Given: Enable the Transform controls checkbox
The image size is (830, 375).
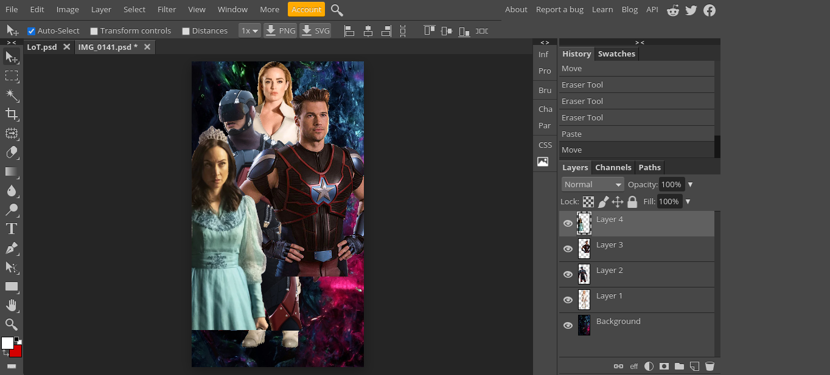Looking at the screenshot, I should tap(94, 31).
